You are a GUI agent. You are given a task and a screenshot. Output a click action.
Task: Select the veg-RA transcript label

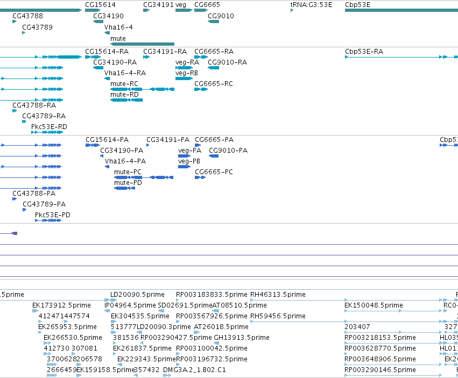(187, 62)
